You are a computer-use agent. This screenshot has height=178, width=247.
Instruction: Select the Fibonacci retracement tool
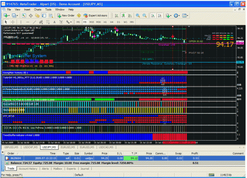tap(48, 22)
